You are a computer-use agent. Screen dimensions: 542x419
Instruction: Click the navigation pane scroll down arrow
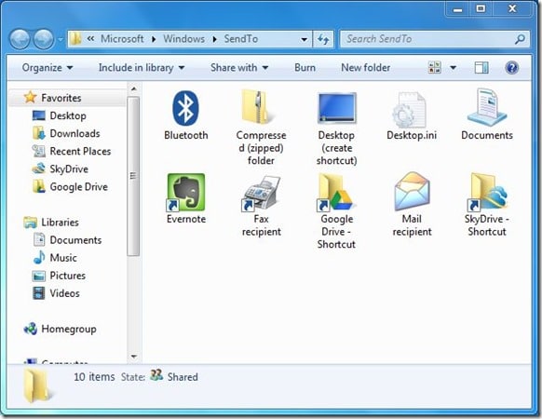click(134, 357)
